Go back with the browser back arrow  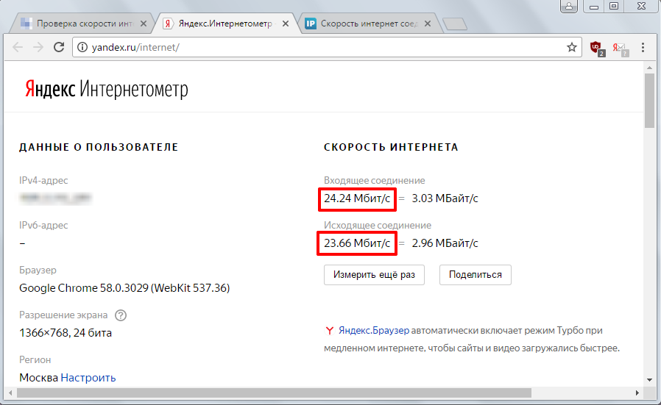coord(18,47)
